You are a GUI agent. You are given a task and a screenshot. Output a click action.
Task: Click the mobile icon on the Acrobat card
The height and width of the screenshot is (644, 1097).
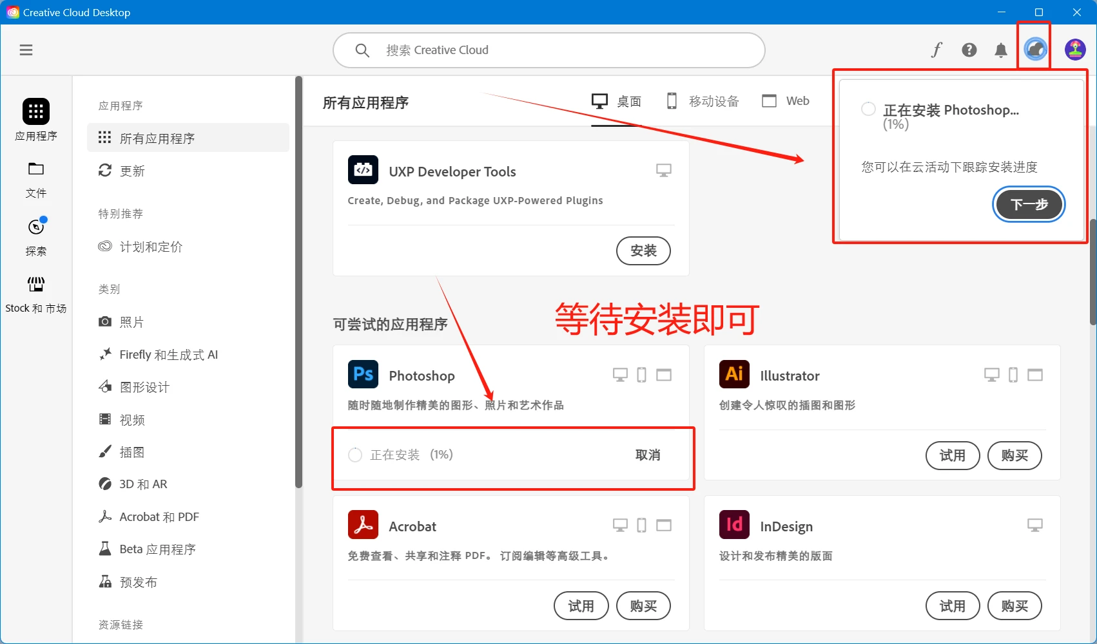click(x=641, y=526)
